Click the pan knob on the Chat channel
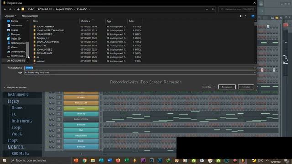Screen dimensions: 292x164 coord(50,130)
